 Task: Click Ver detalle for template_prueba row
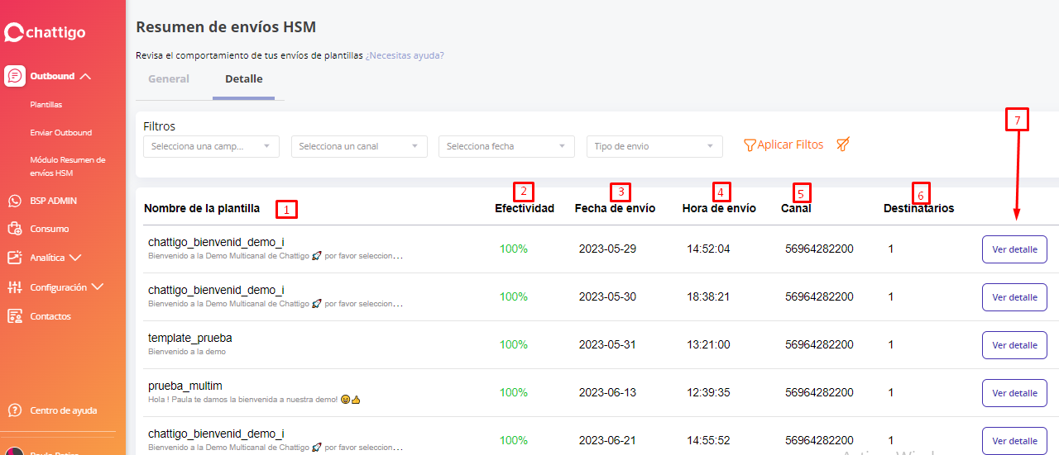[x=1014, y=345]
